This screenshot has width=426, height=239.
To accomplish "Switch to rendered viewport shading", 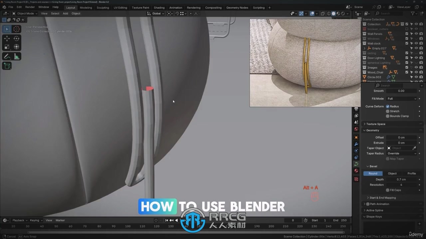I will (x=343, y=14).
